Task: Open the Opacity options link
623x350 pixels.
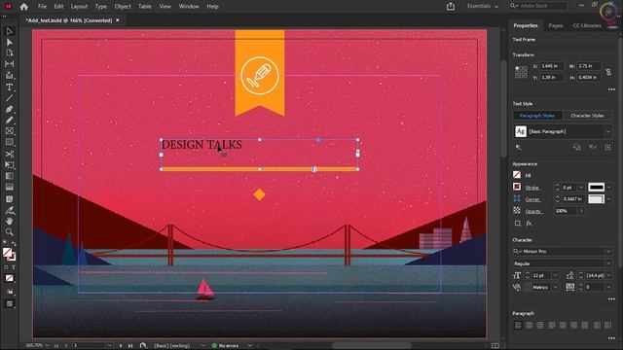Action: [534, 212]
